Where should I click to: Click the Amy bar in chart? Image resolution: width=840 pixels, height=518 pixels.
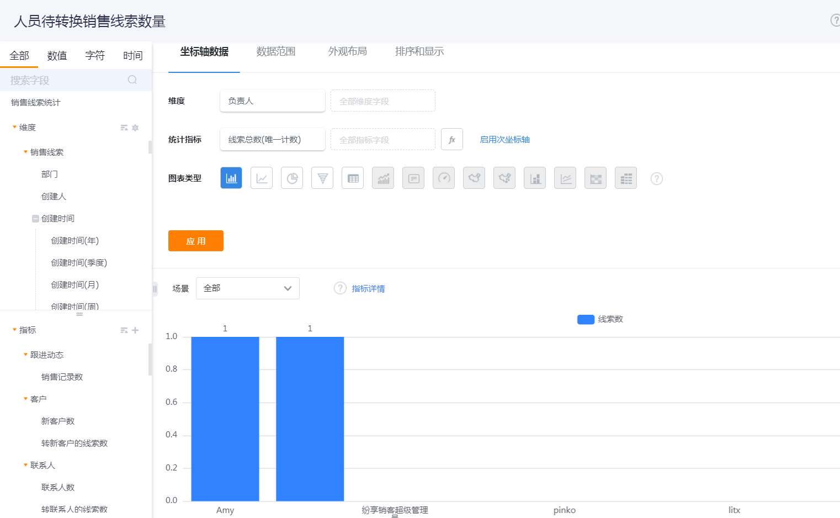point(225,419)
